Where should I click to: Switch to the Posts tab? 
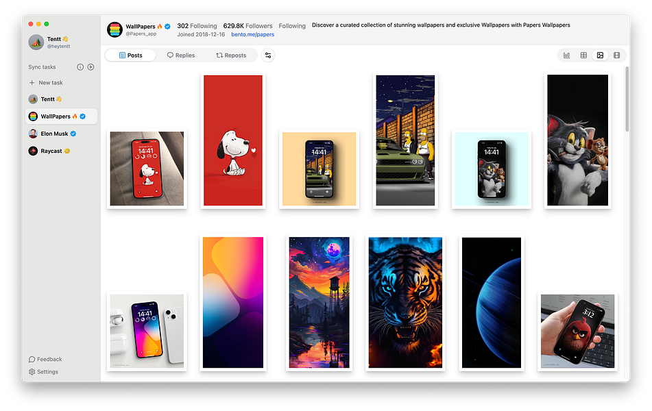[x=130, y=55]
